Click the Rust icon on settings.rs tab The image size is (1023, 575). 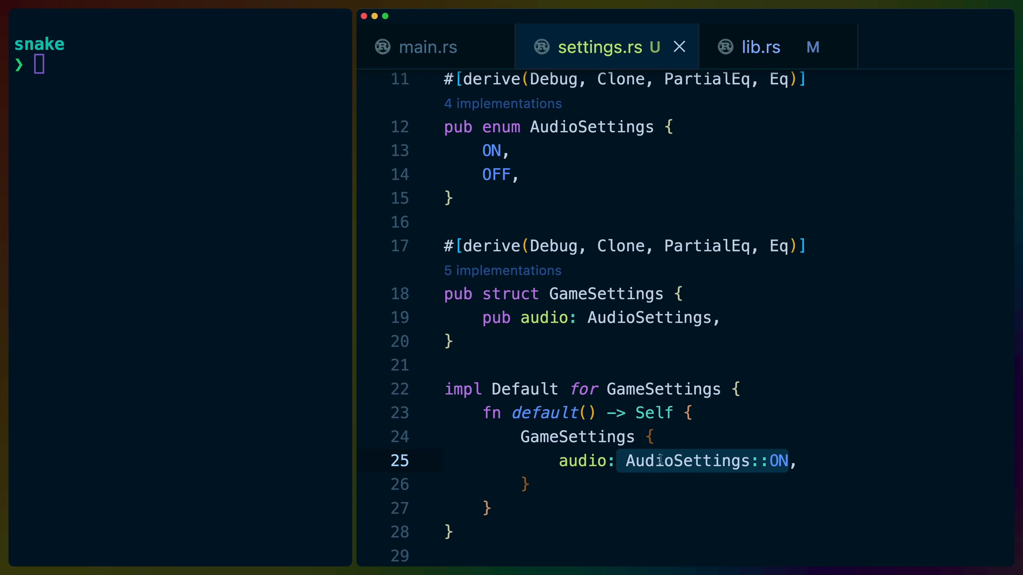coord(541,47)
